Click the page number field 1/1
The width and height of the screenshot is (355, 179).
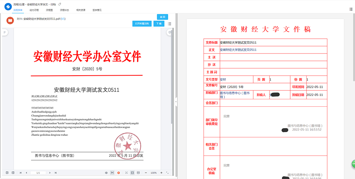(x=38, y=173)
